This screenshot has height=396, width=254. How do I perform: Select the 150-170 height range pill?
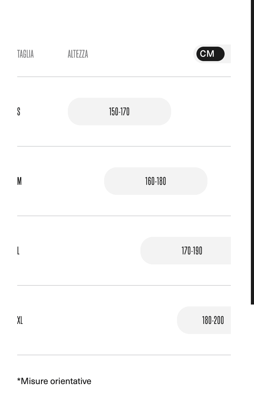pyautogui.click(x=119, y=112)
